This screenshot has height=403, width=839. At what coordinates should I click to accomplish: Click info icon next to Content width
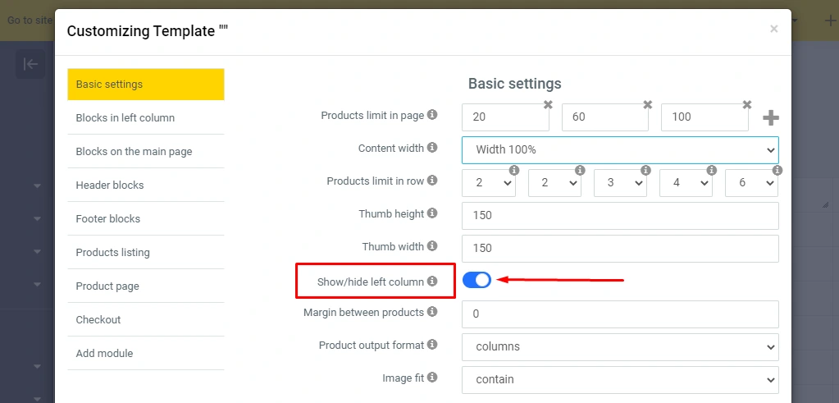coord(432,149)
